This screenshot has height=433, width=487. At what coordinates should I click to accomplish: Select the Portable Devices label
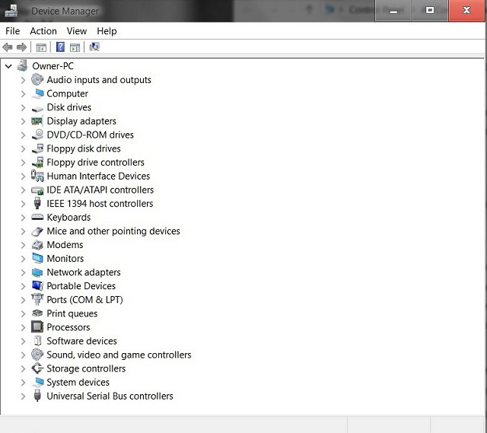coord(81,286)
